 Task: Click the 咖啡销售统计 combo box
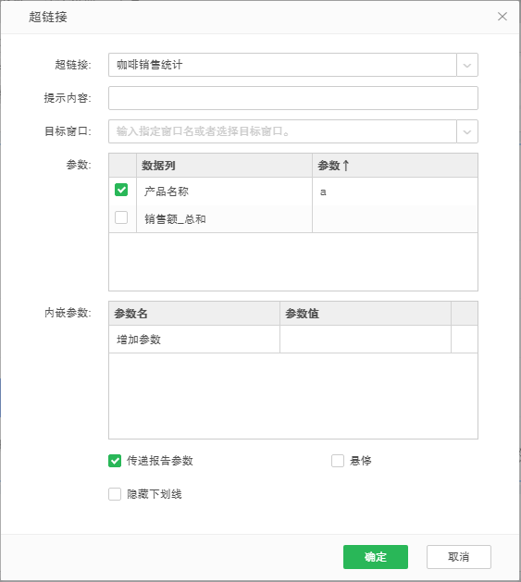click(x=282, y=65)
